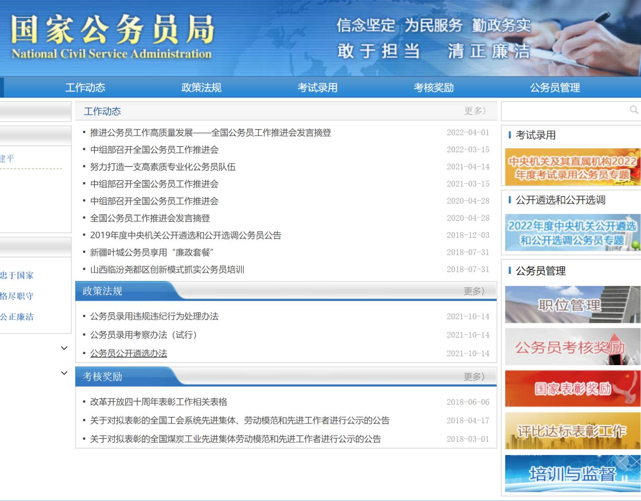Click the 公务员管理 sidebar heading
The width and height of the screenshot is (641, 501).
click(x=540, y=271)
